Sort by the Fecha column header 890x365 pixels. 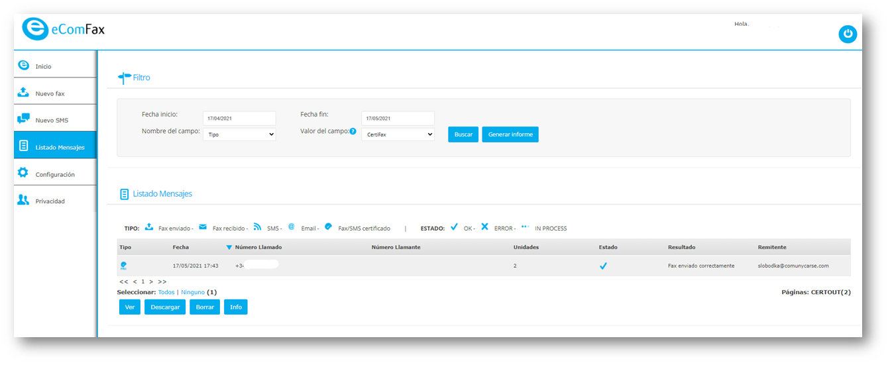tap(180, 247)
